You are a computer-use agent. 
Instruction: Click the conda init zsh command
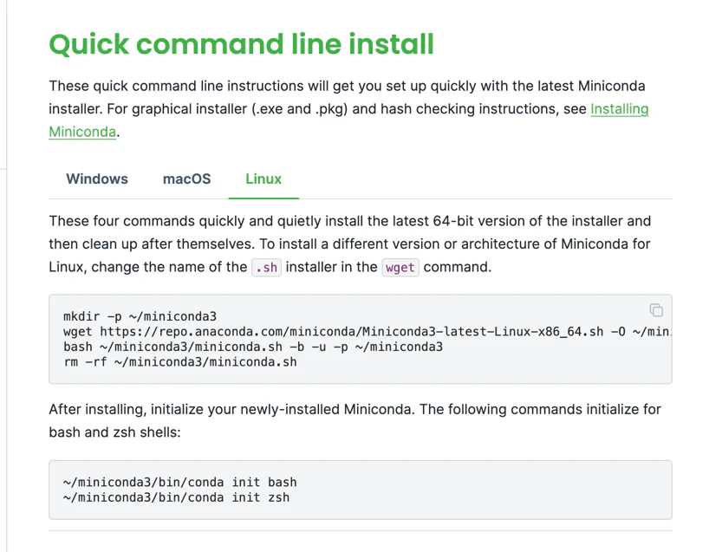click(177, 497)
